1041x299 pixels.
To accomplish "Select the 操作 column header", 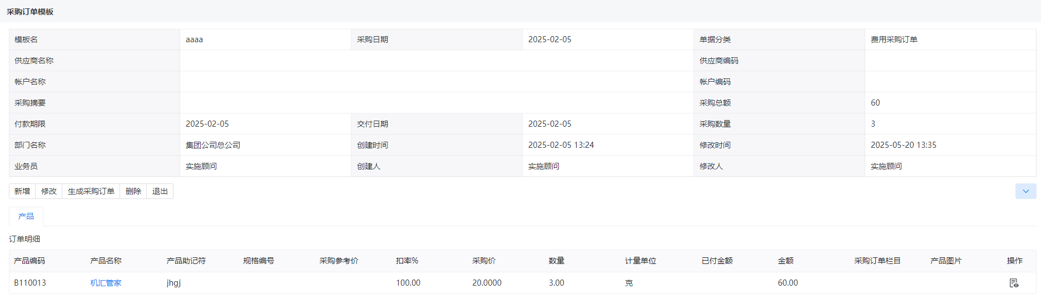I will 1015,261.
